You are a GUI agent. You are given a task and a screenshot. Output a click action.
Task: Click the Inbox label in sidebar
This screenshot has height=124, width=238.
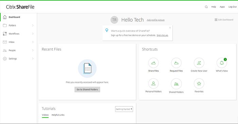tap(12, 42)
